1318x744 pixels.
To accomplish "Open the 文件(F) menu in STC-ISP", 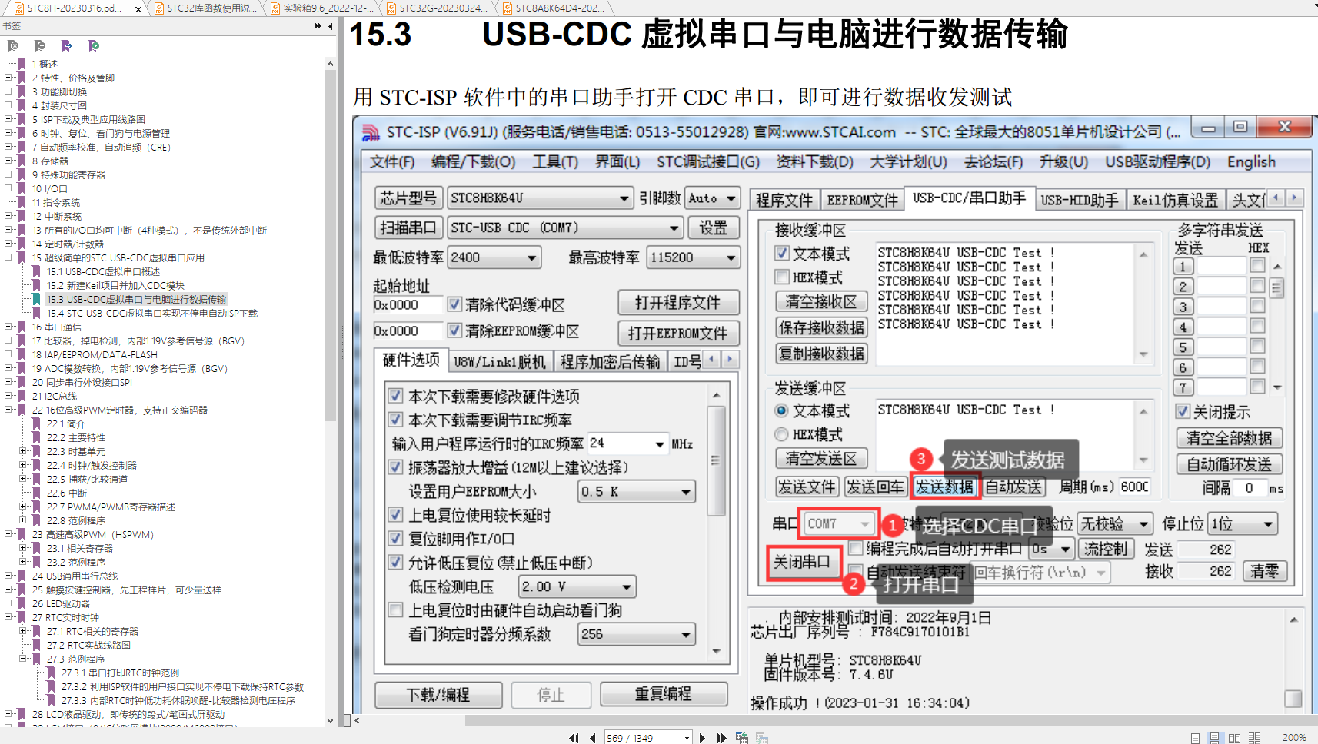I will 392,162.
